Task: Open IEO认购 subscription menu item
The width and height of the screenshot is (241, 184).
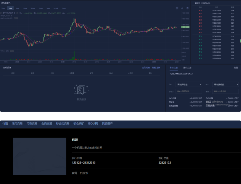Action: pyautogui.click(x=93, y=123)
